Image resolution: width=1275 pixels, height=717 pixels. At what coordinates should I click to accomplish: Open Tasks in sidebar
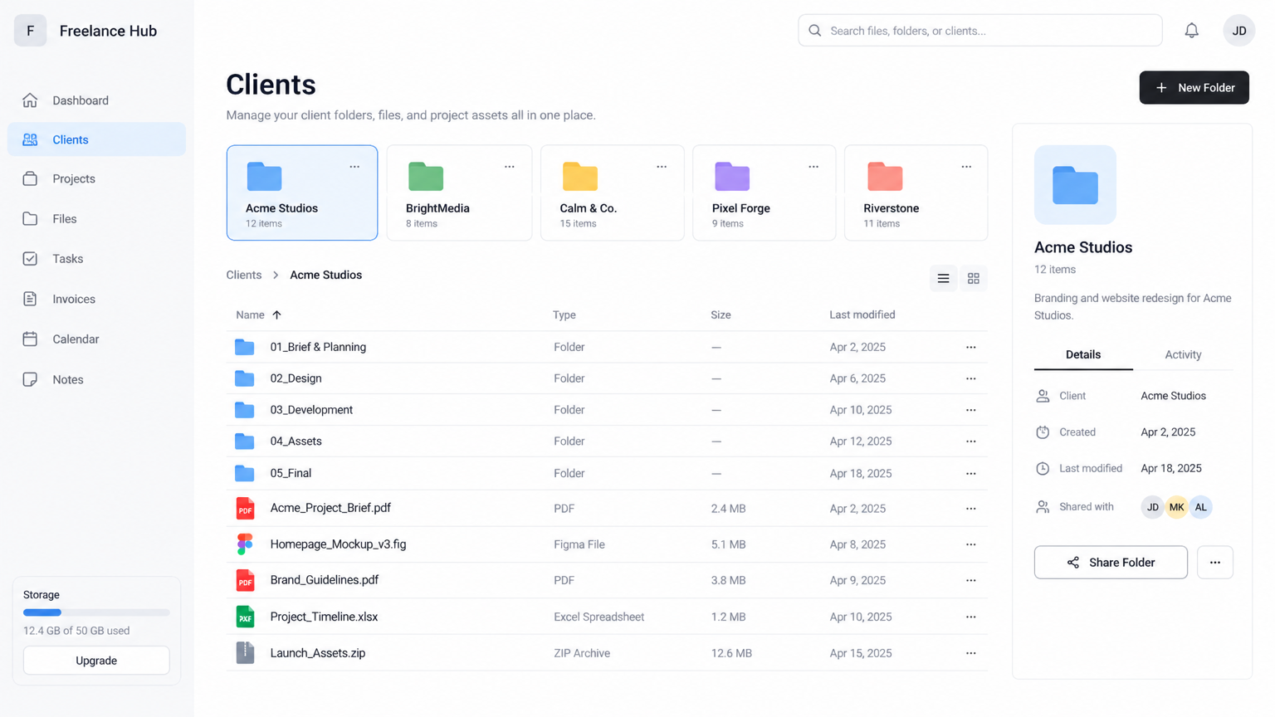[x=96, y=259]
